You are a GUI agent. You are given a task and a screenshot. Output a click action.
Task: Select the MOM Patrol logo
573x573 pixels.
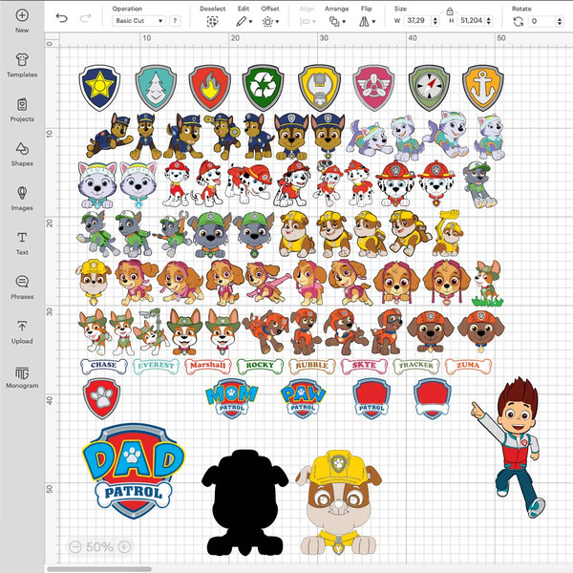click(x=232, y=398)
